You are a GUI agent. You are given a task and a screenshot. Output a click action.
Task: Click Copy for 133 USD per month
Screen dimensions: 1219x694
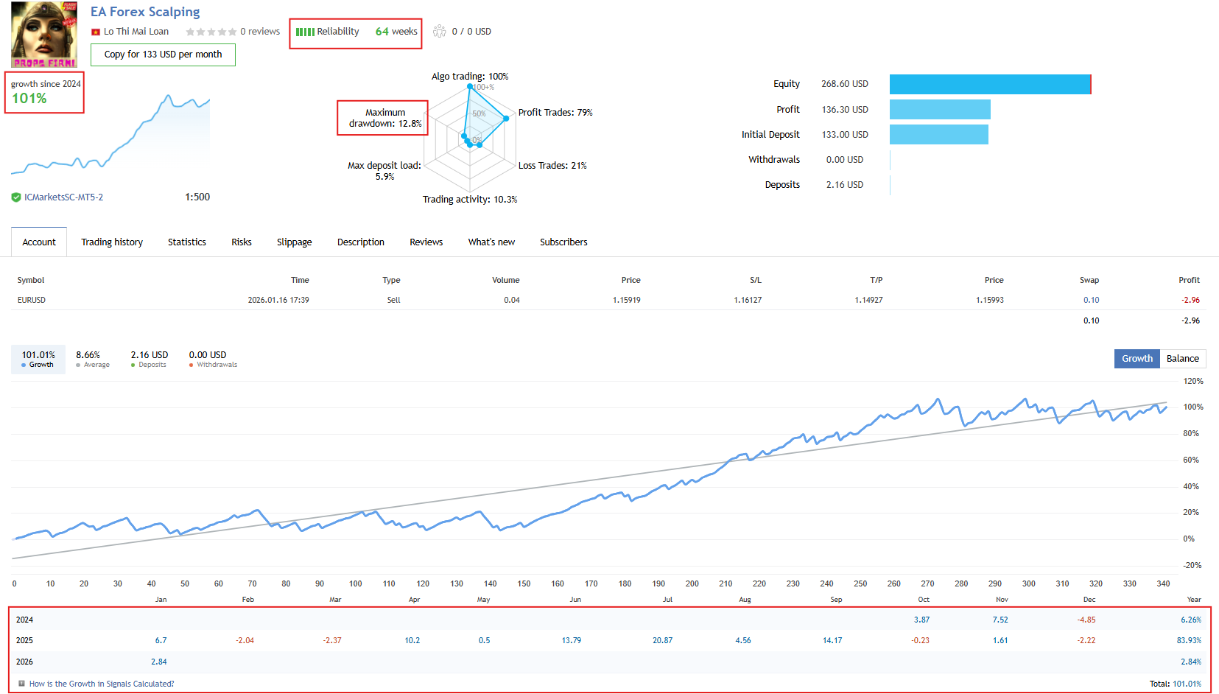pos(163,55)
